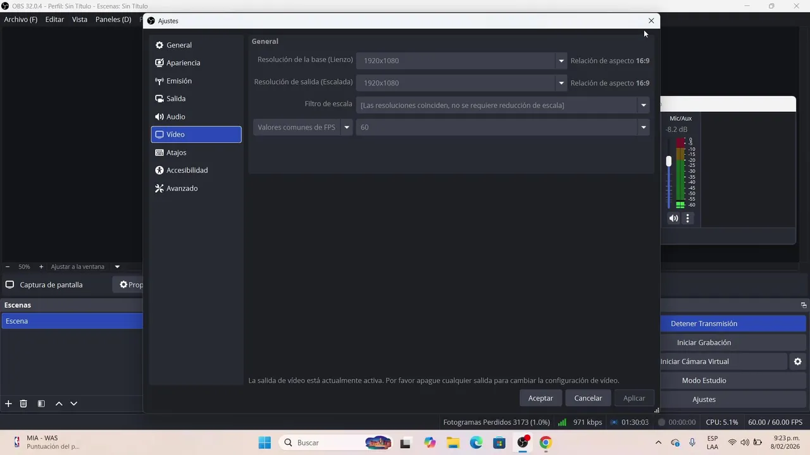Screen dimensions: 810x455
Task: Click the streaming time 01:30:03 indicator
Action: pos(635,422)
